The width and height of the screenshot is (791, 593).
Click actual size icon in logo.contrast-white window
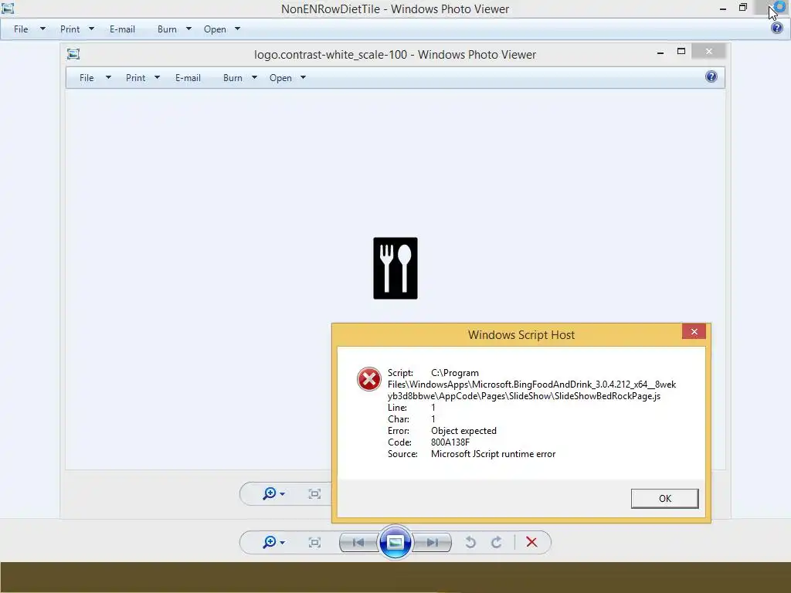[314, 493]
